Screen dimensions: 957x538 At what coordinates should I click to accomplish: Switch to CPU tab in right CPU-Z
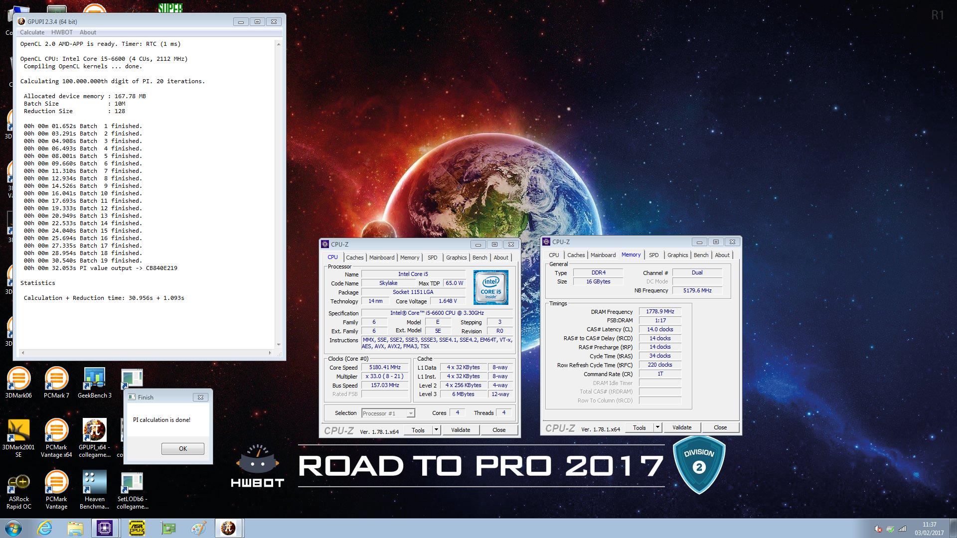[x=554, y=255]
